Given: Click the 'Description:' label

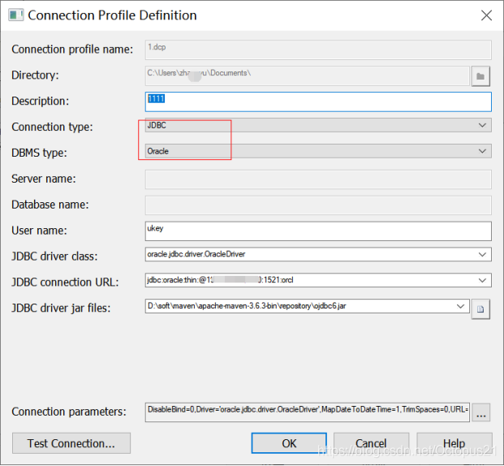Looking at the screenshot, I should point(41,101).
